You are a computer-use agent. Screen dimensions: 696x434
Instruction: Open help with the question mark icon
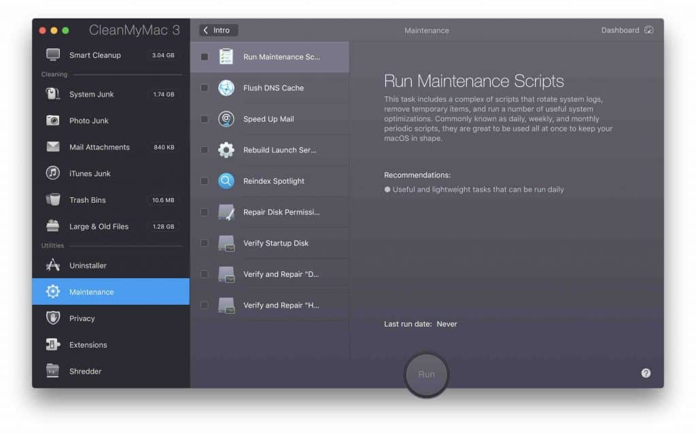[646, 373]
